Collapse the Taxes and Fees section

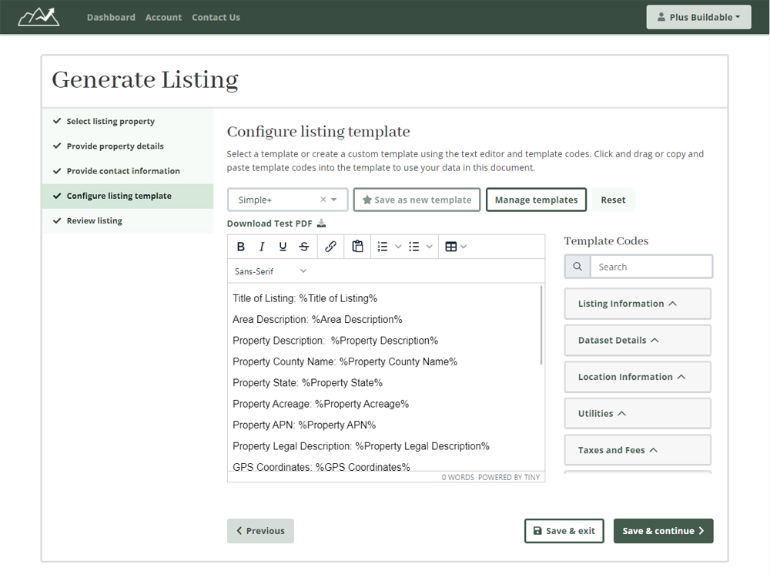pos(638,450)
